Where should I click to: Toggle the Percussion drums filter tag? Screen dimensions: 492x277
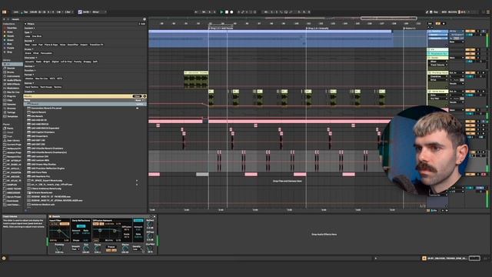point(46,53)
